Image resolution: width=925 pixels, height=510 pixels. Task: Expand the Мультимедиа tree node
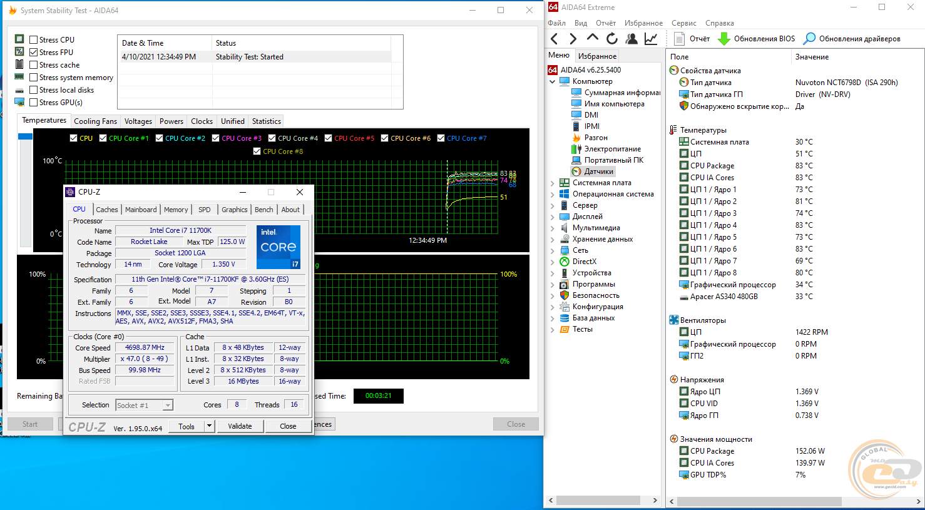[552, 228]
